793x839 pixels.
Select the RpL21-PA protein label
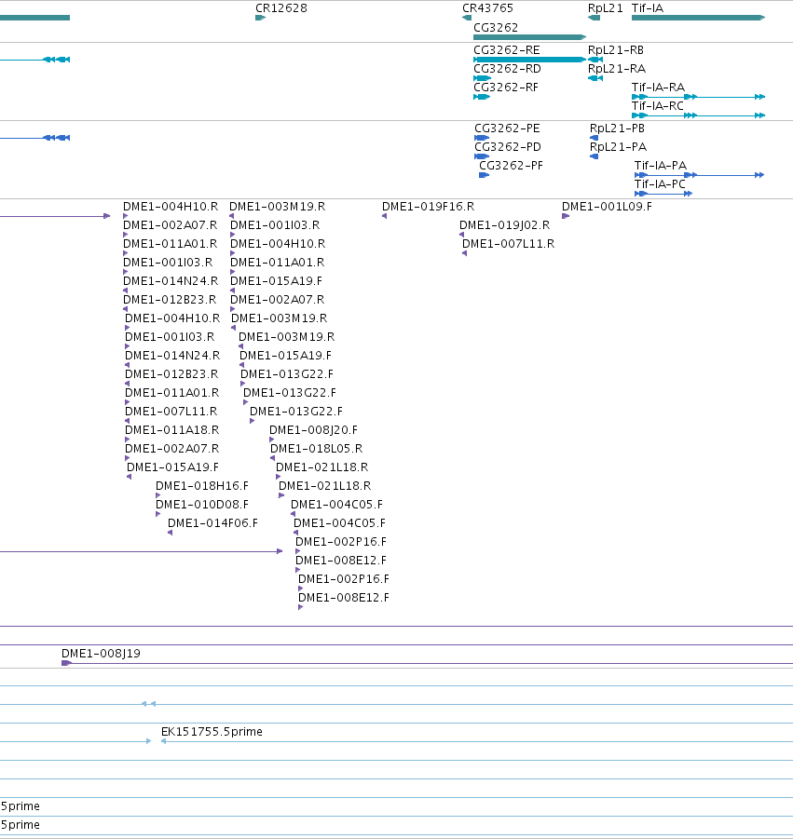(x=619, y=146)
